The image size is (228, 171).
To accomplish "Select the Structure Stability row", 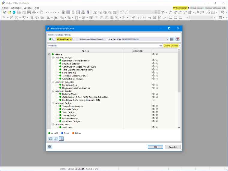I will (112, 64).
